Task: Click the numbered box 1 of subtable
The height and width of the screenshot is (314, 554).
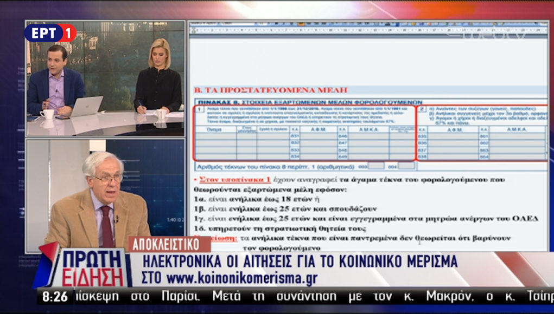Action: 199,109
